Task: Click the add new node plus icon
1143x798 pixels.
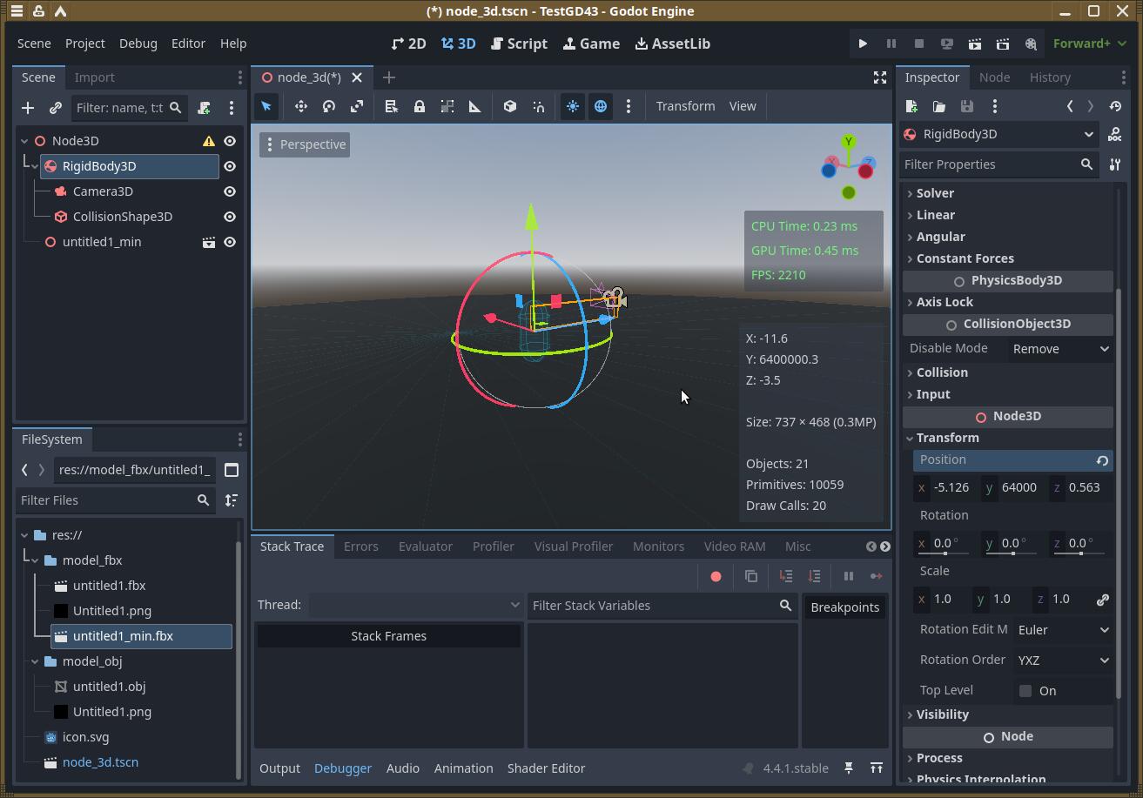Action: click(28, 108)
